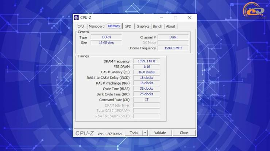The image size is (270, 151).
Task: Go to the About tab
Action: pos(170,26)
